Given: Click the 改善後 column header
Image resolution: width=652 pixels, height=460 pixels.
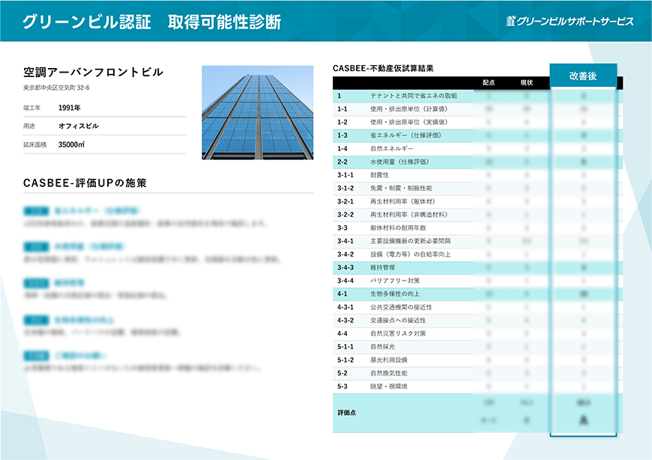Looking at the screenshot, I should [x=585, y=75].
